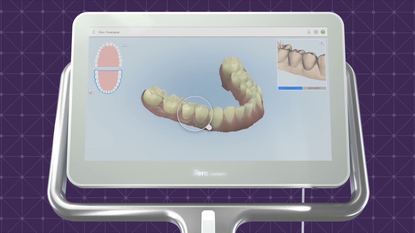Toggle the color mode icon below the jaw diagram
This screenshot has height=233, width=415.
[x=91, y=92]
